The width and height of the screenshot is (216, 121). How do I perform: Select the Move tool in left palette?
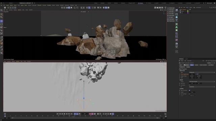click(x=1, y=21)
